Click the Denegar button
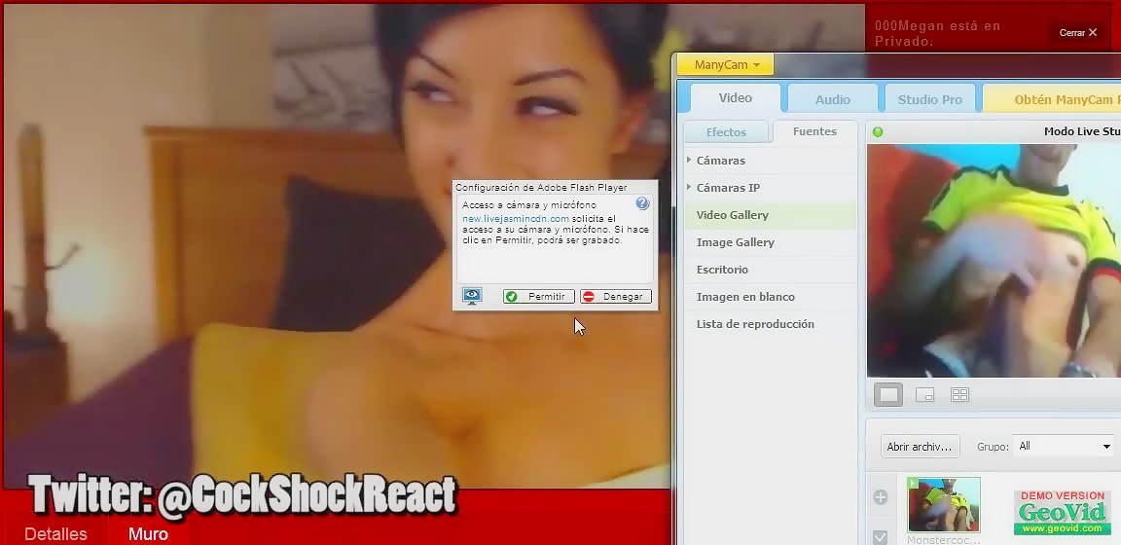This screenshot has width=1121, height=545. pyautogui.click(x=615, y=296)
